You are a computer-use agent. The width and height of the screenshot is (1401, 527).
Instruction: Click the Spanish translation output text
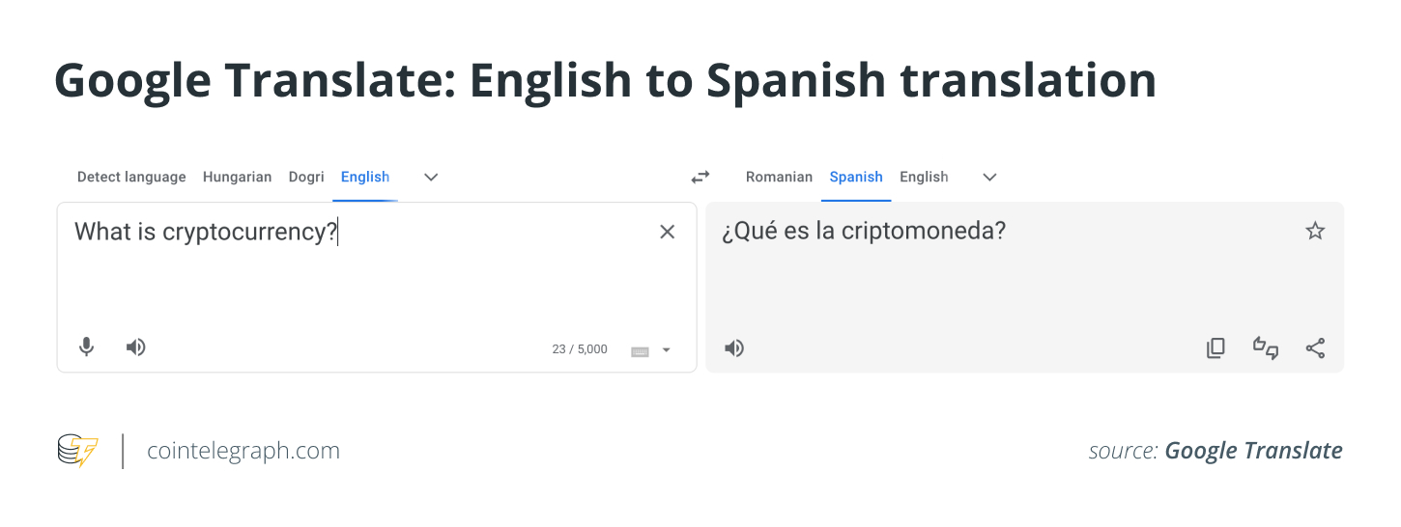[864, 232]
